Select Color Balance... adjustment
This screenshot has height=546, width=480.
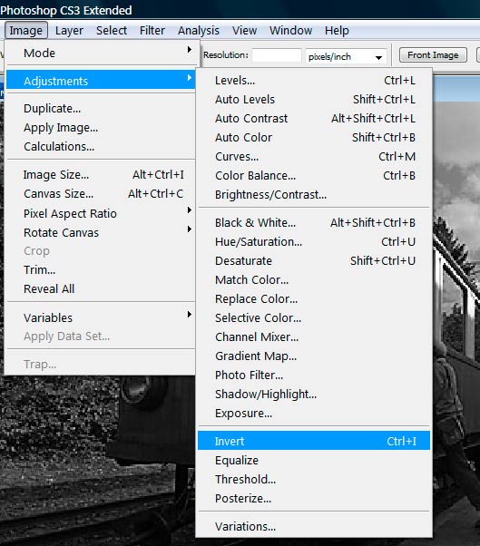[314, 176]
